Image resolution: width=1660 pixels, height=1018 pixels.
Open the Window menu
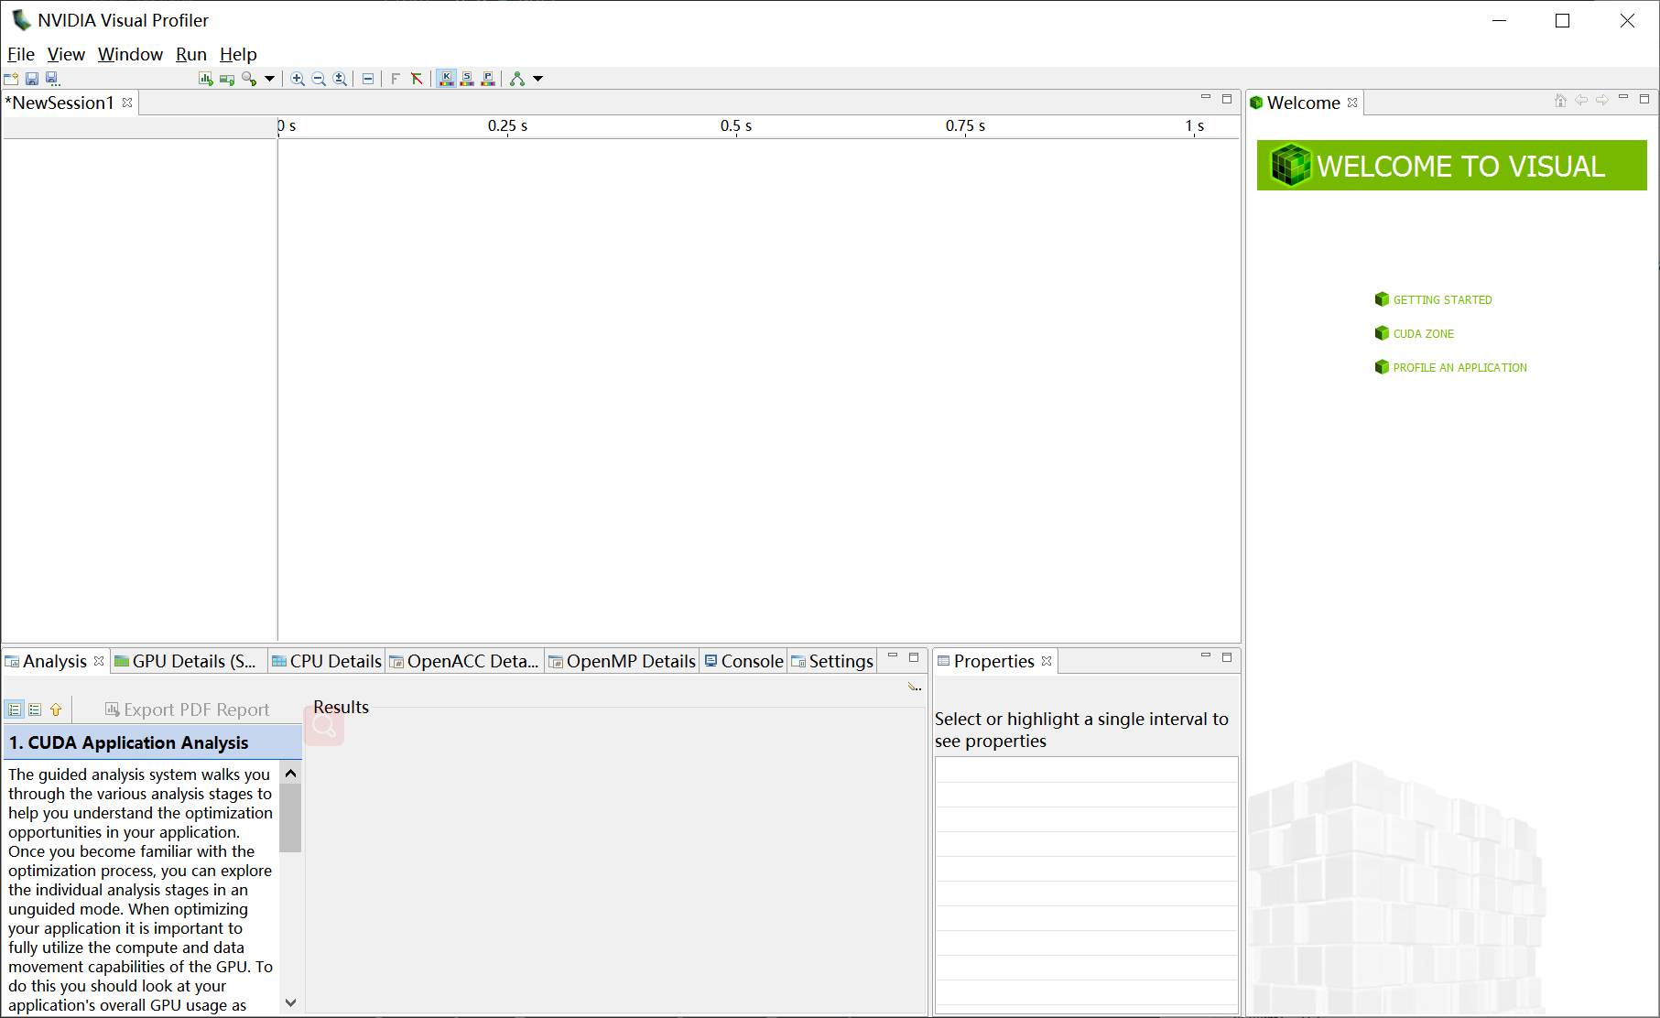(130, 54)
